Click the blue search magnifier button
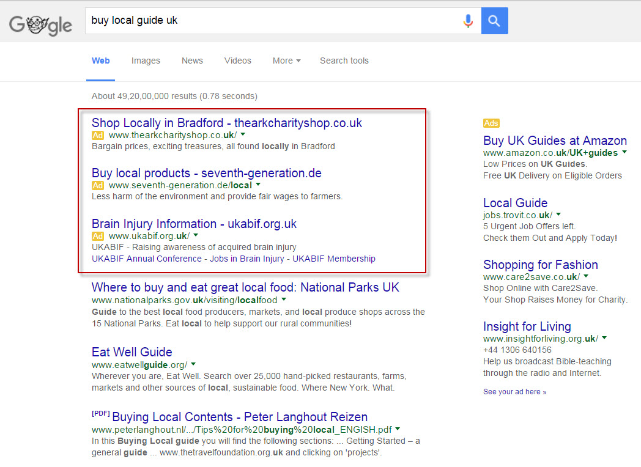This screenshot has width=641, height=467. (494, 20)
